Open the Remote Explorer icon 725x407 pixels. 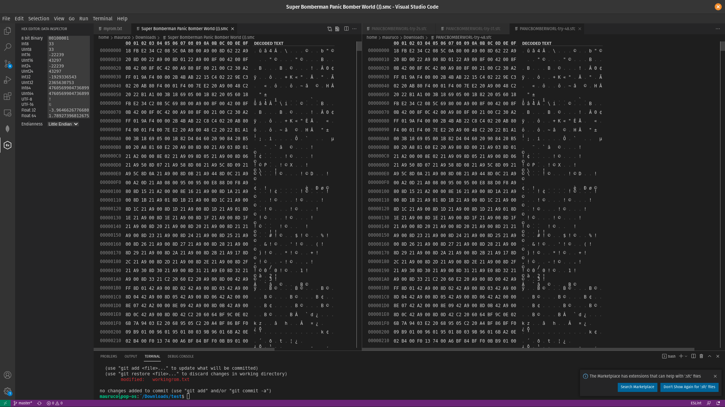(8, 113)
